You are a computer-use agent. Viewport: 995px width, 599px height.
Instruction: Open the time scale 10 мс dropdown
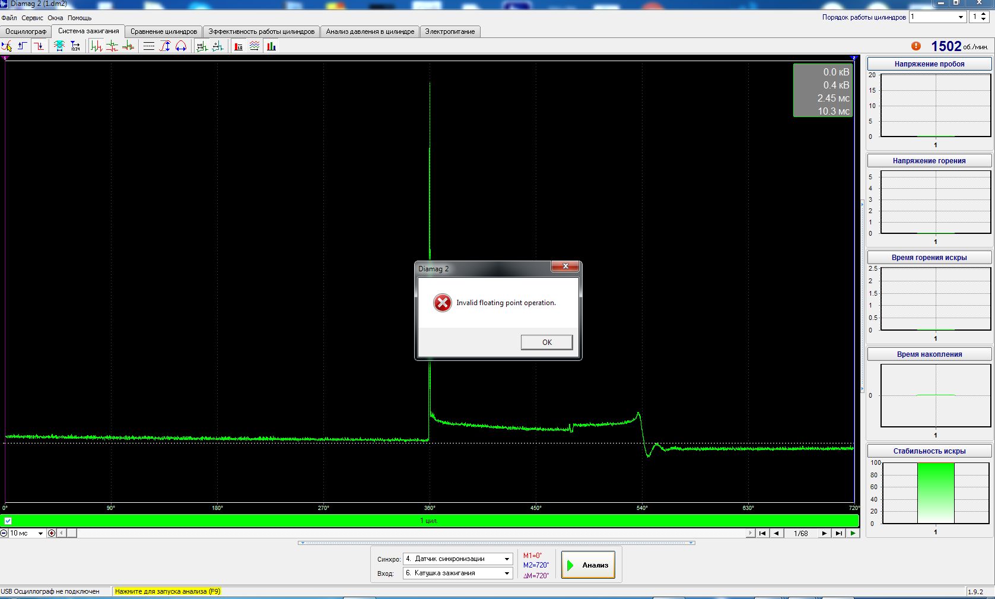click(x=40, y=533)
